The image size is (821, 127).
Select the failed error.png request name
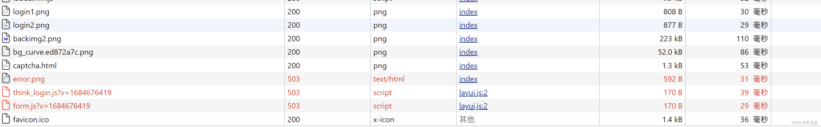click(29, 79)
